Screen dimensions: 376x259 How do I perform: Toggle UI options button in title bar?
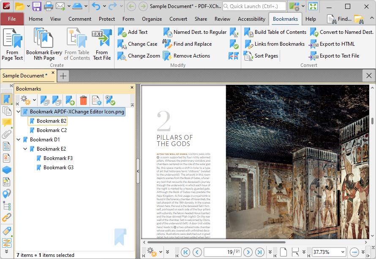pyautogui.click(x=294, y=6)
